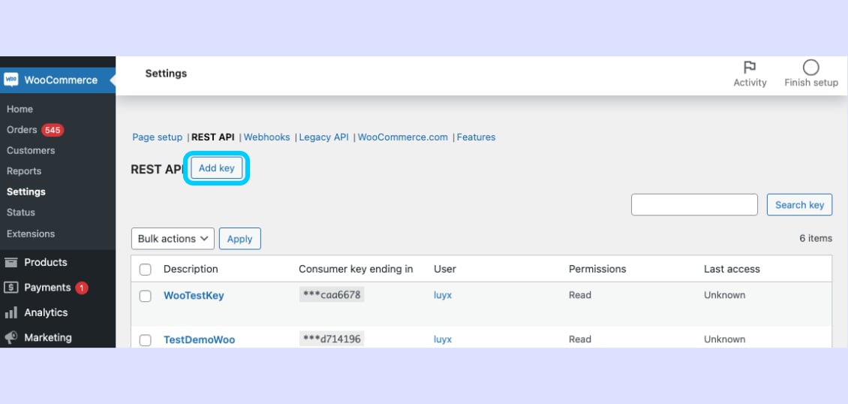Go to the WooCommerce.com tab

click(403, 137)
